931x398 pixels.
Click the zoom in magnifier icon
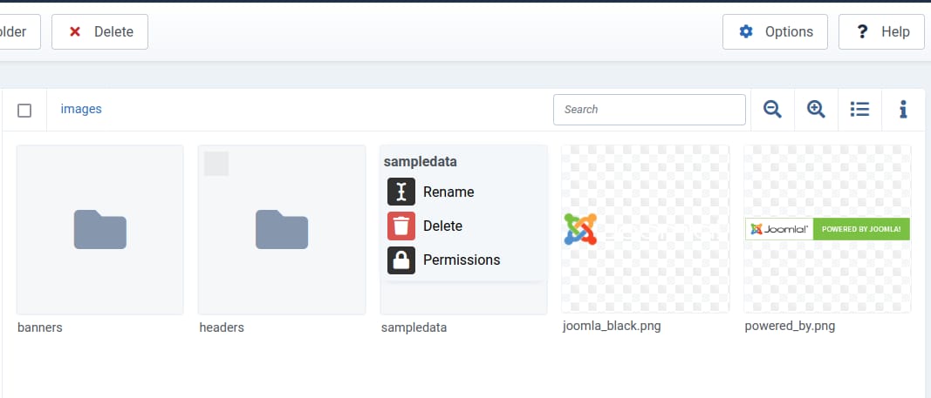coord(816,110)
